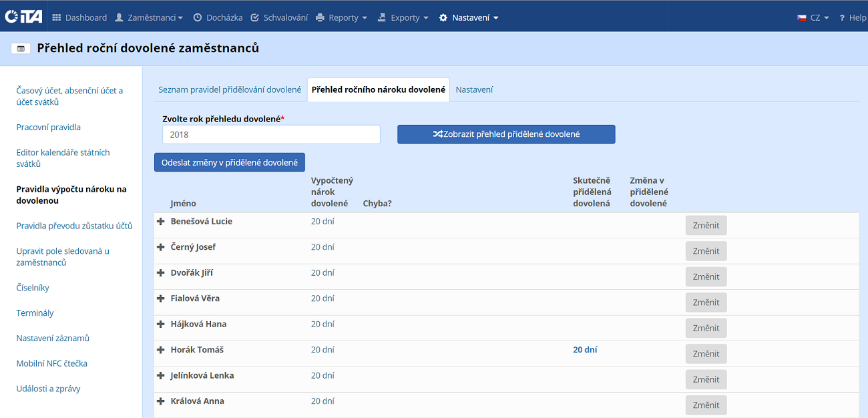Image resolution: width=868 pixels, height=418 pixels.
Task: Switch to the Nastavení tab
Action: [474, 89]
